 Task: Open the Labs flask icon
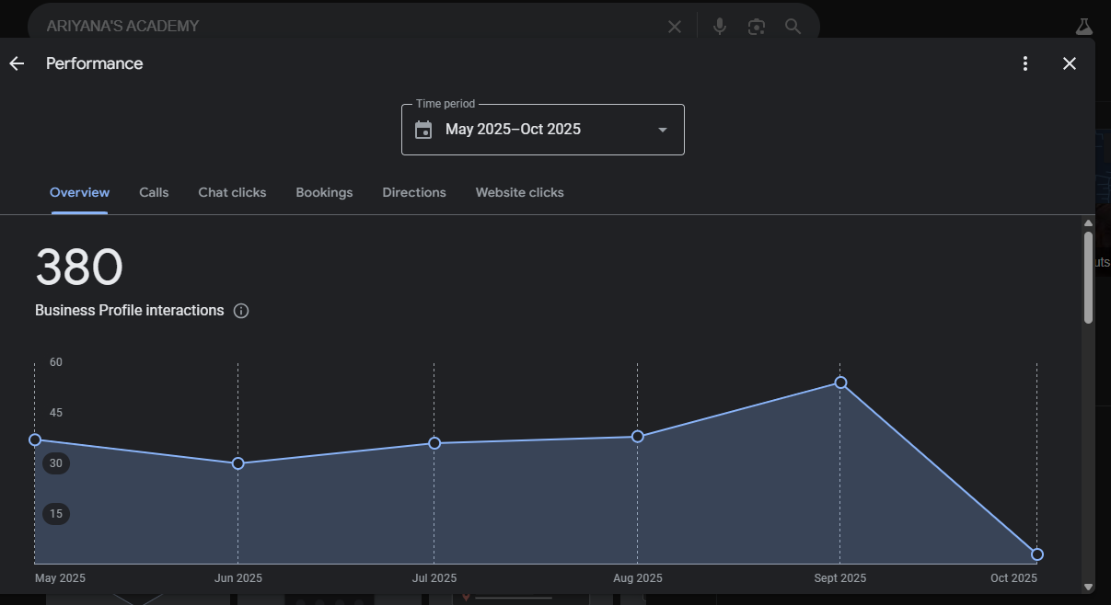[1083, 27]
